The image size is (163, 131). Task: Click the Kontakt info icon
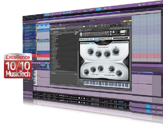tap(90, 26)
